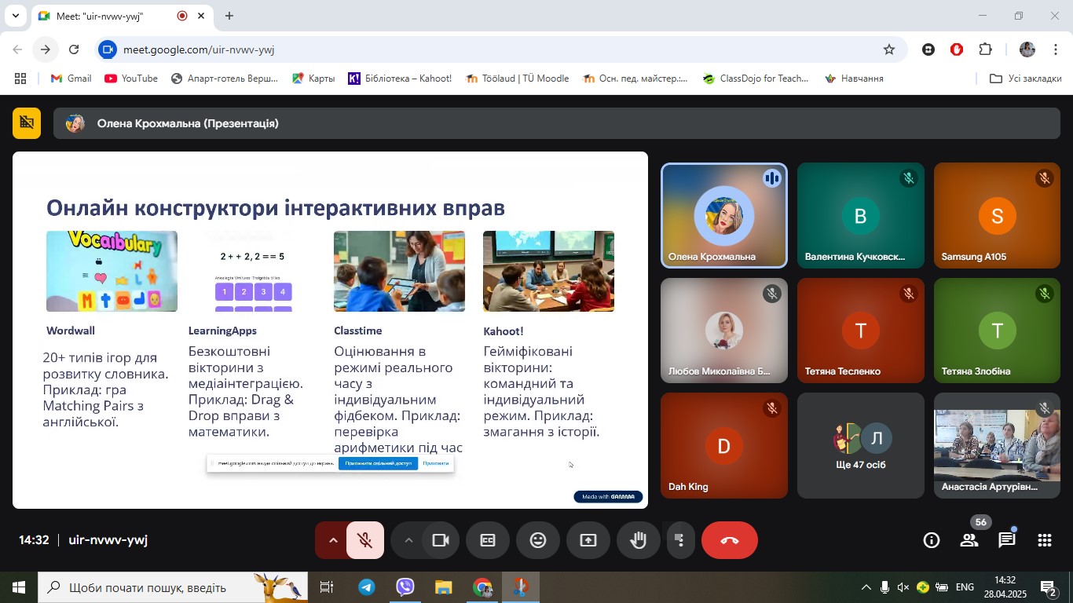Toggle closed captions
Image resolution: width=1073 pixels, height=603 pixels.
coord(488,540)
